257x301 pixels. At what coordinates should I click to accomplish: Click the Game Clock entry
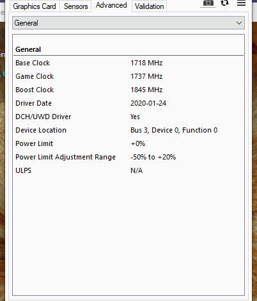[128, 76]
